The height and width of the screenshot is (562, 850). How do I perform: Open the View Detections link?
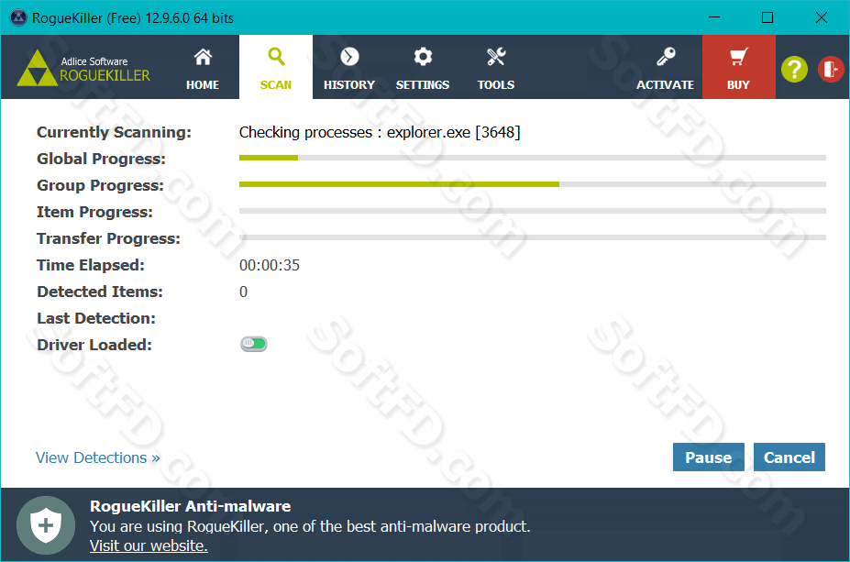97,458
